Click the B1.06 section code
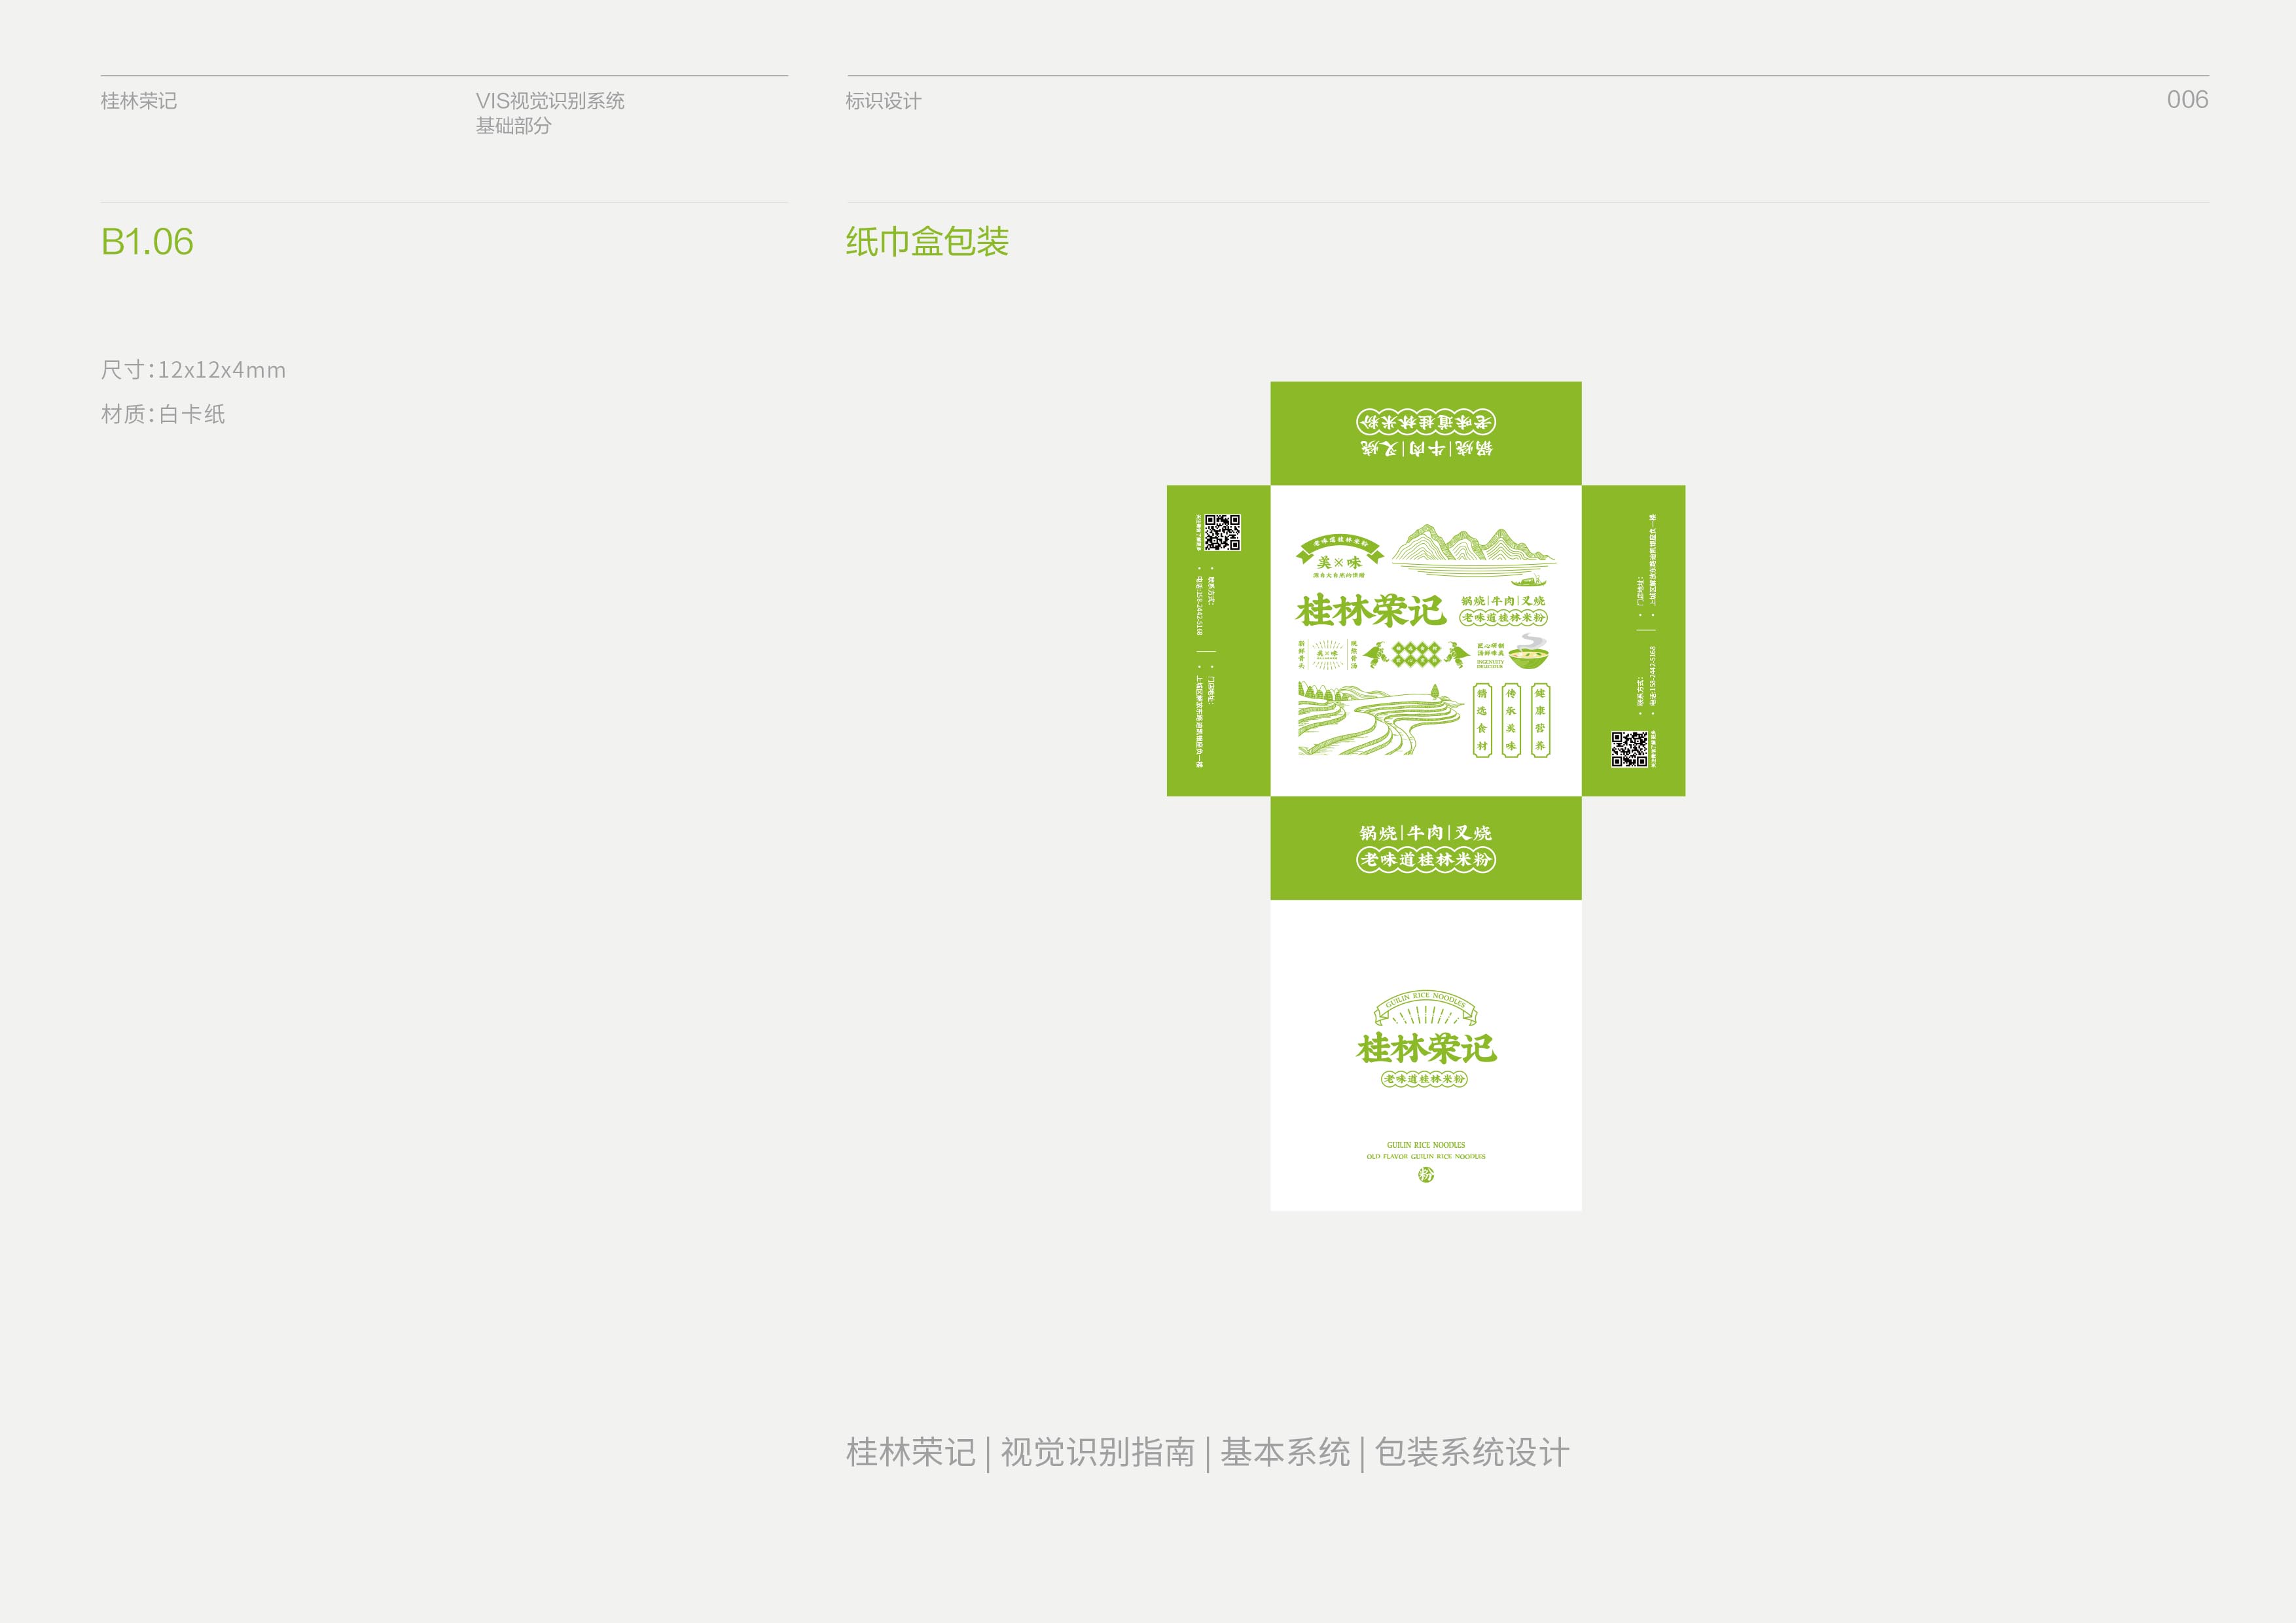The width and height of the screenshot is (2296, 1623). pos(147,242)
